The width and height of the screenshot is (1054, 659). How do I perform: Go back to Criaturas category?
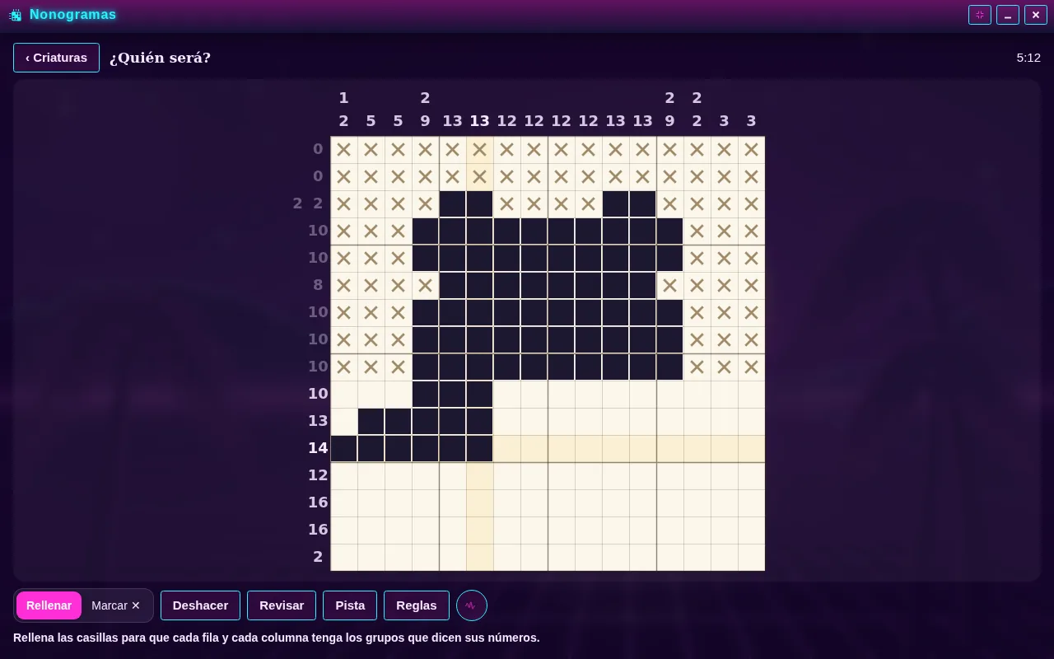click(x=56, y=58)
